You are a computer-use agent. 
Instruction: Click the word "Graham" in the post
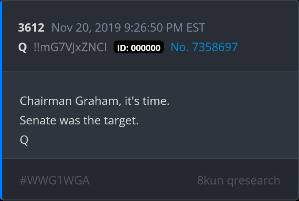(98, 101)
